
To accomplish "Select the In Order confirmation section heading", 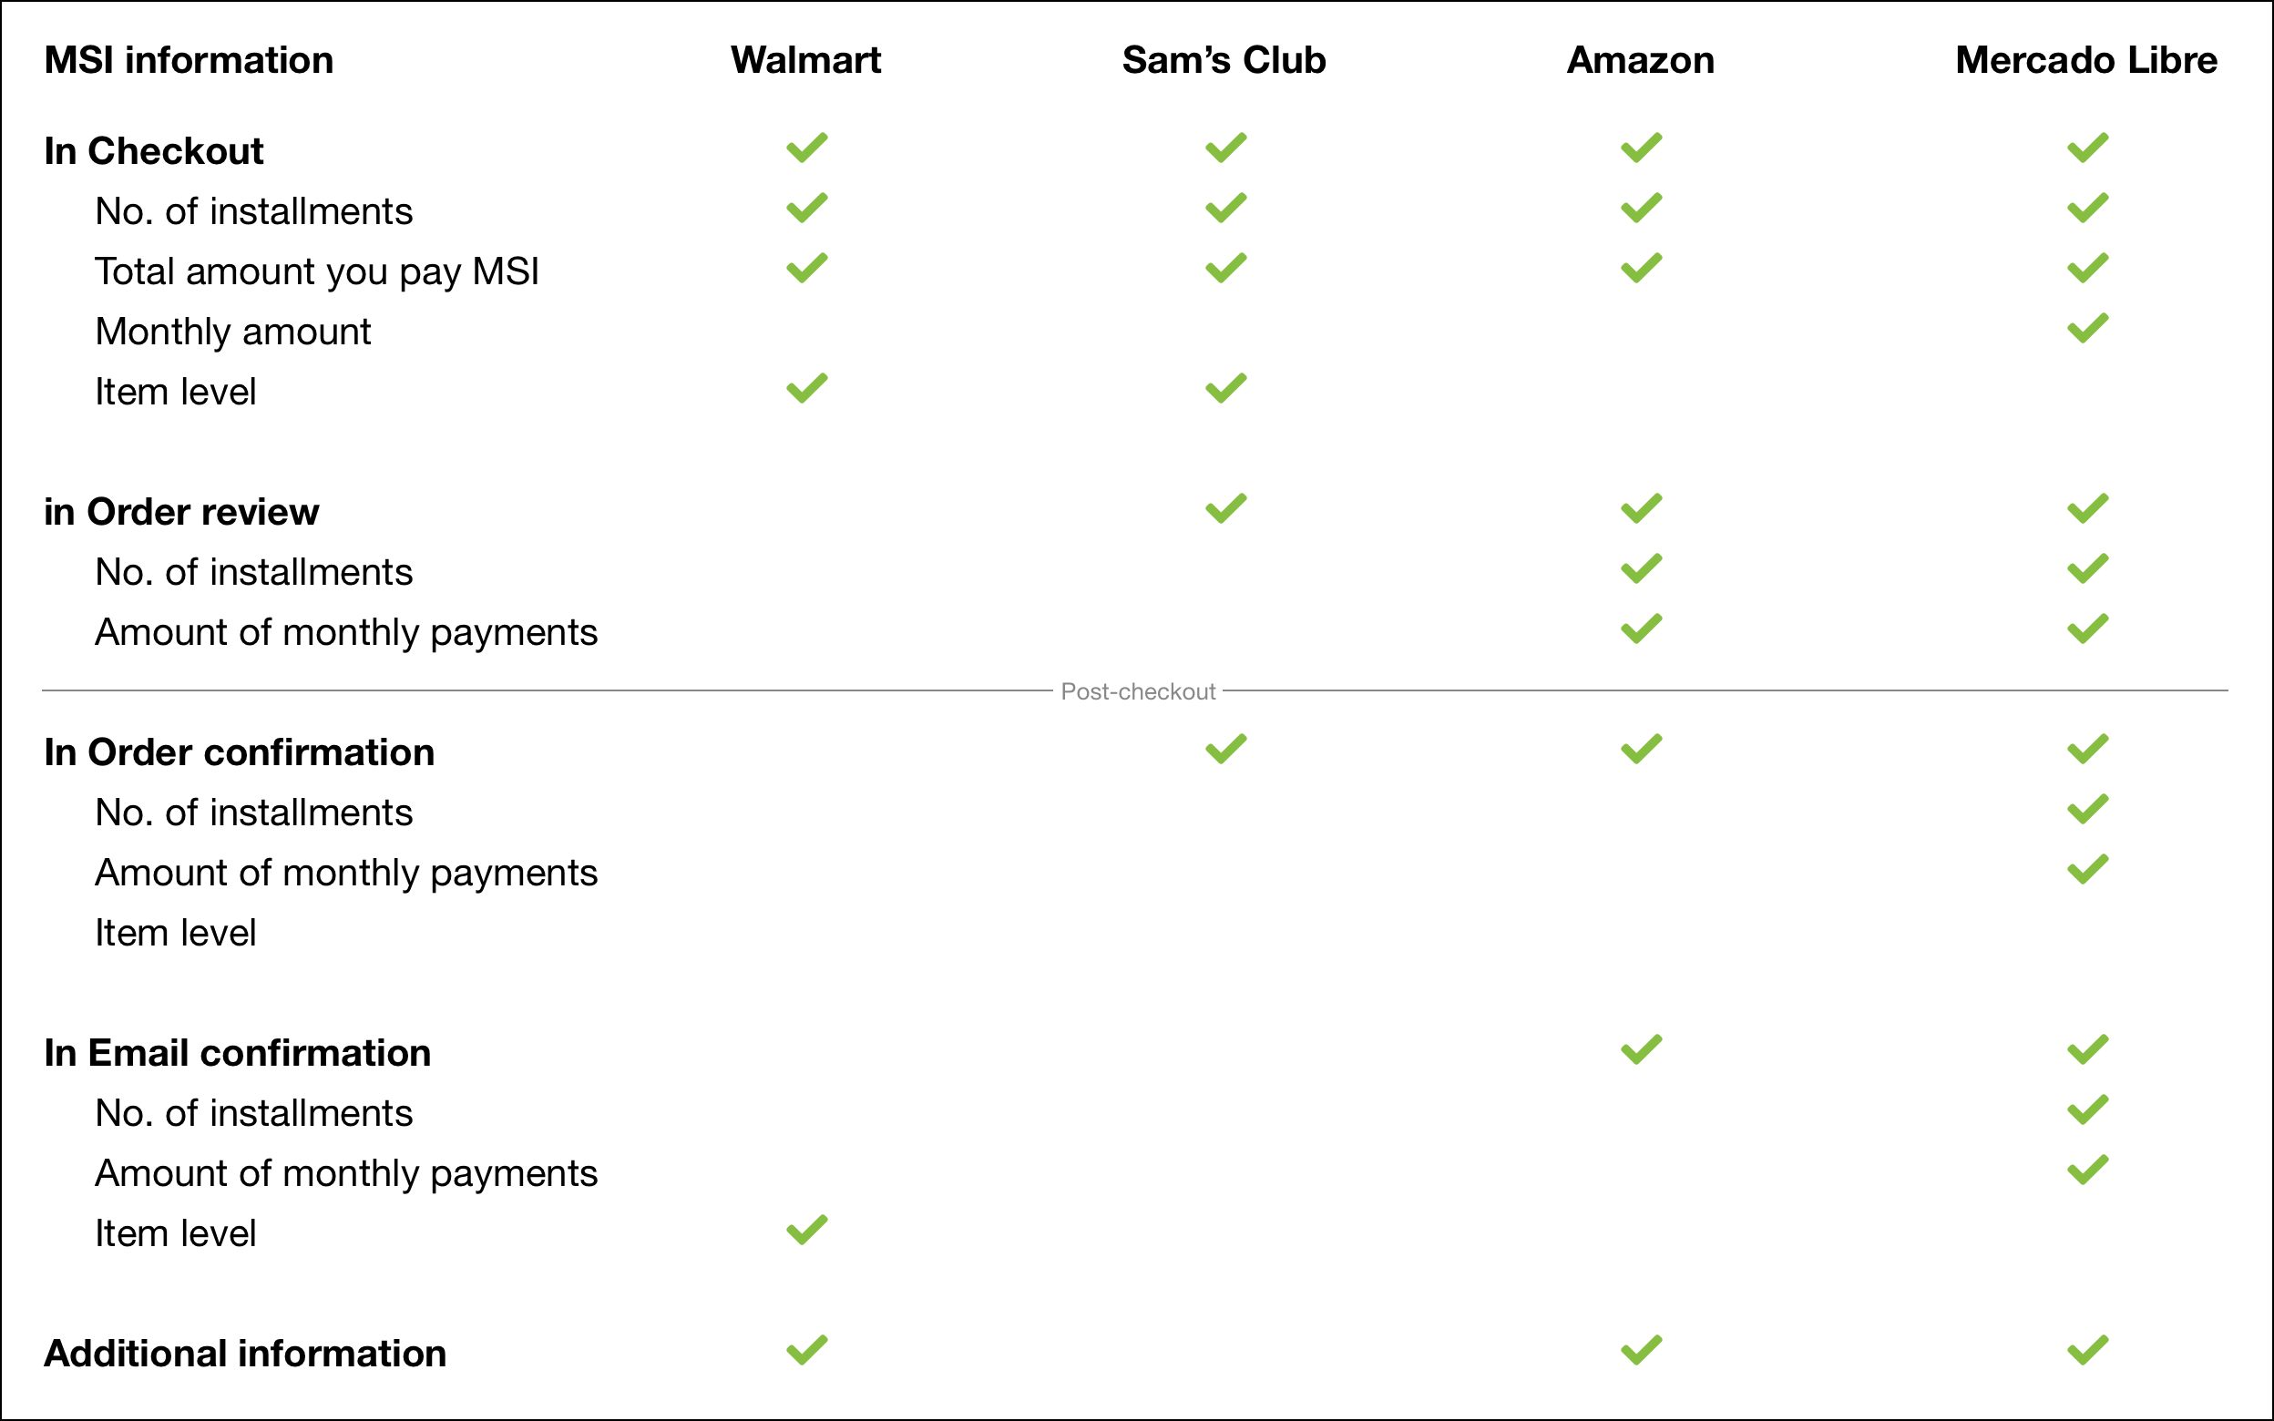I will point(239,752).
